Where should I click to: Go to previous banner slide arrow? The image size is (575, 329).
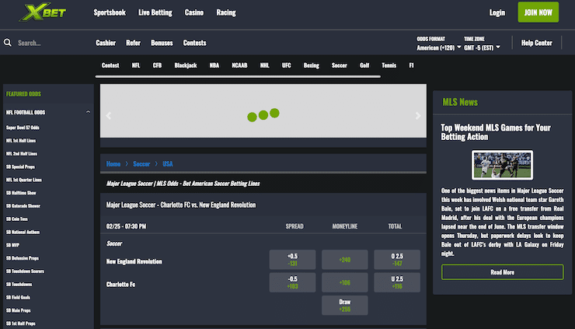pos(109,116)
